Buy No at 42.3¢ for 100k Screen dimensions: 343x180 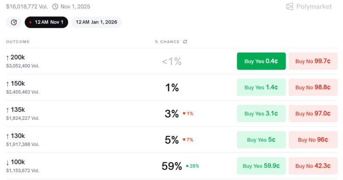pyautogui.click(x=313, y=166)
